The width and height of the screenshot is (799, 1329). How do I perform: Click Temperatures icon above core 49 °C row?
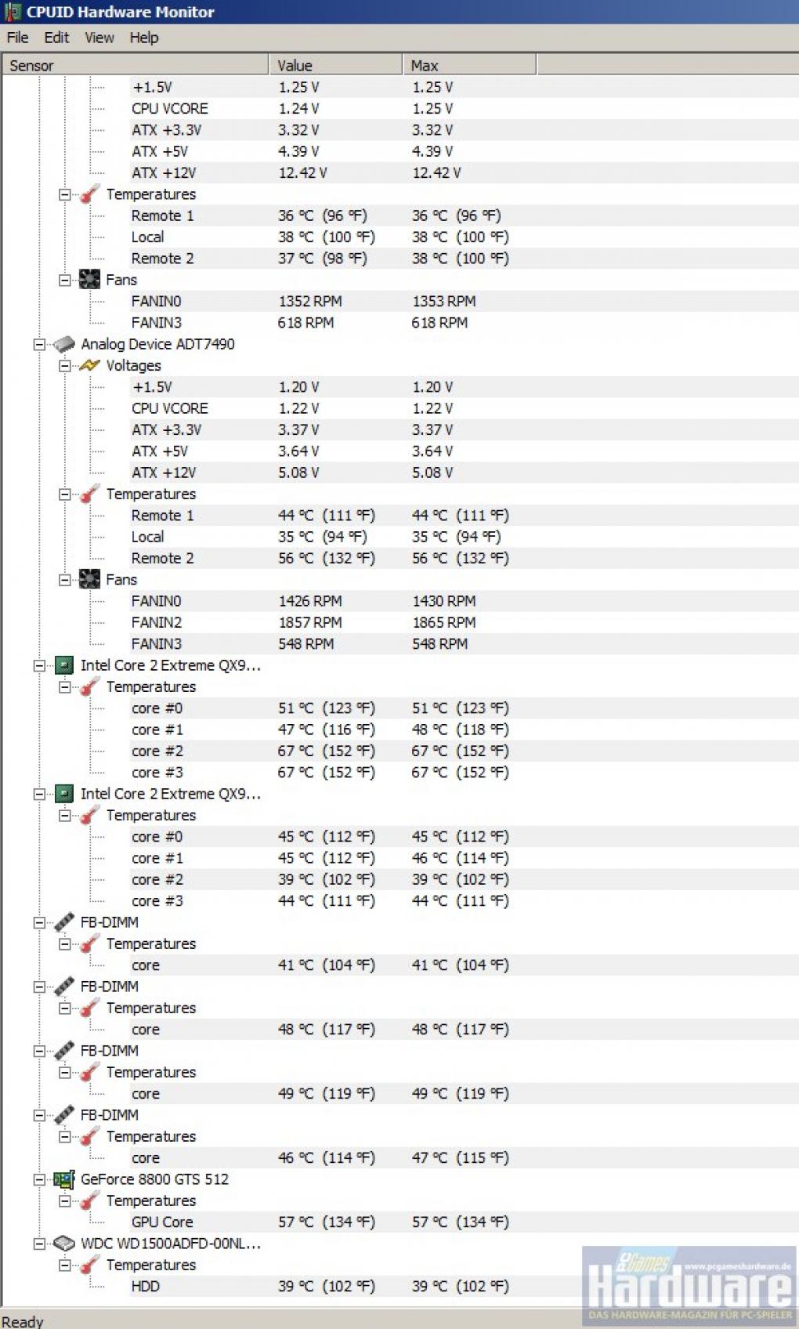89,1073
